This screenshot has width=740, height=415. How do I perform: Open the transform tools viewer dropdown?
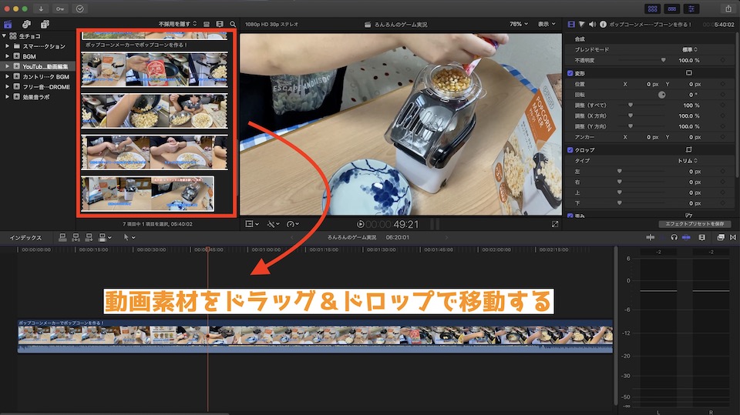pos(252,224)
